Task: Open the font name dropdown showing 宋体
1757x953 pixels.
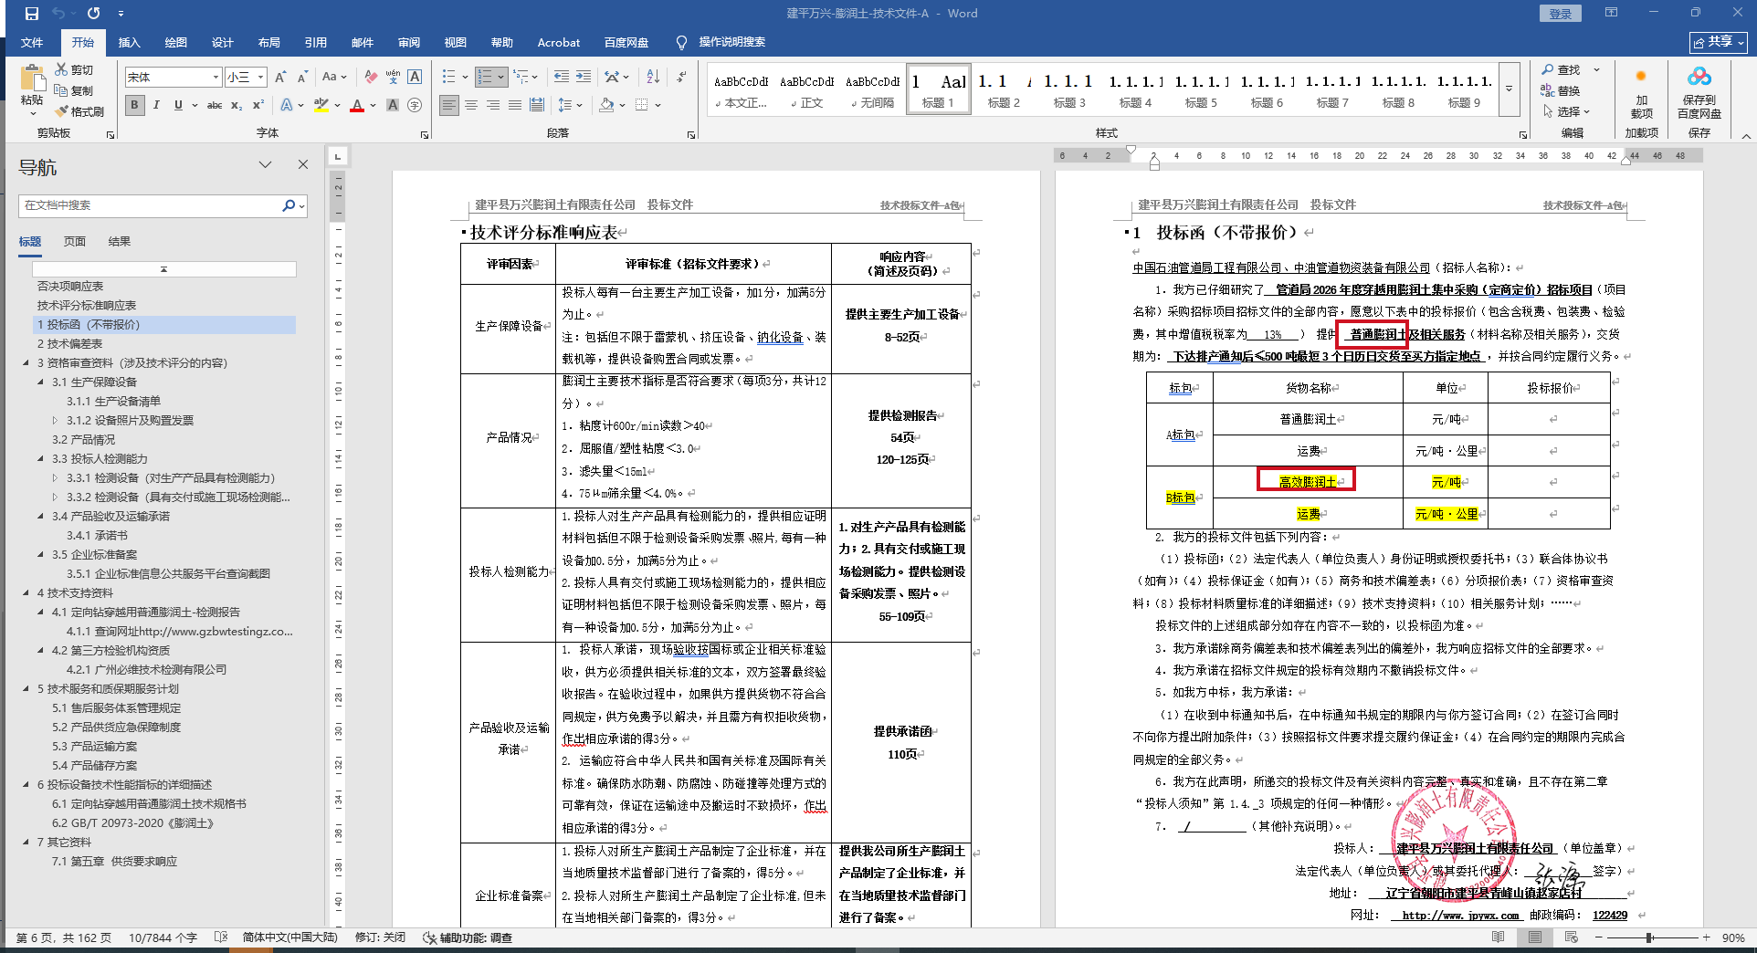Action: [x=216, y=78]
